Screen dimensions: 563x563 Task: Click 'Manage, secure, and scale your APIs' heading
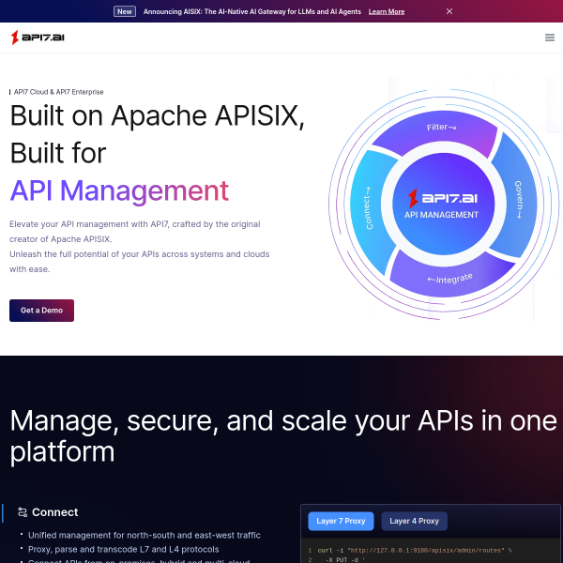coord(283,436)
